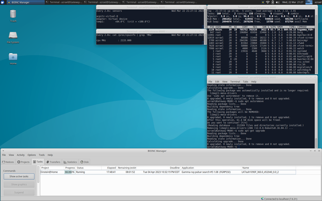Screen dimensions: 322x201
Task: Open the Tools menu in BOINC Manager
Action: coord(42,155)
